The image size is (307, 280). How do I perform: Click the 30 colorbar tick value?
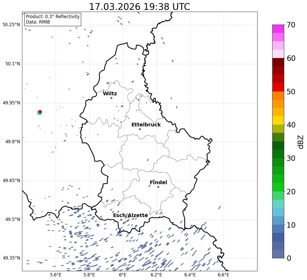tap(291, 158)
